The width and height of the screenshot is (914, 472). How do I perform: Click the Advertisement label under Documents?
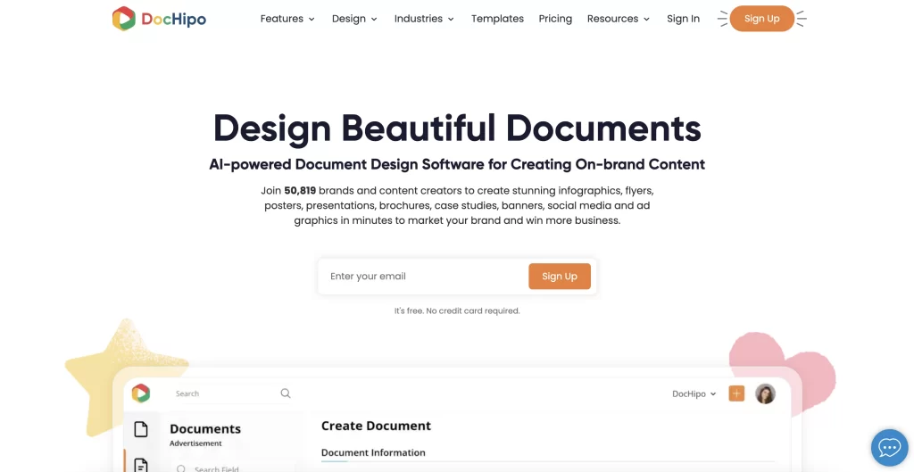pos(195,443)
